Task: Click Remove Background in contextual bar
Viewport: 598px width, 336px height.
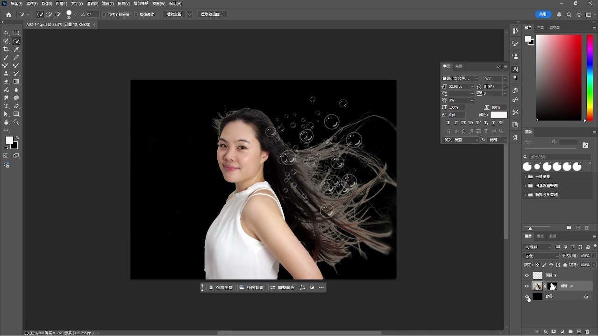Action: [252, 288]
